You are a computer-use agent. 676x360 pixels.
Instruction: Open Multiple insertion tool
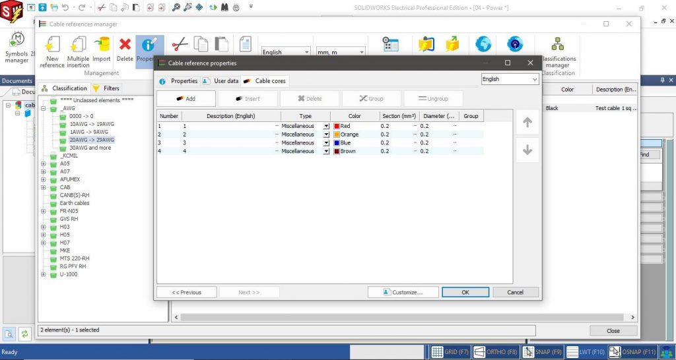point(78,45)
